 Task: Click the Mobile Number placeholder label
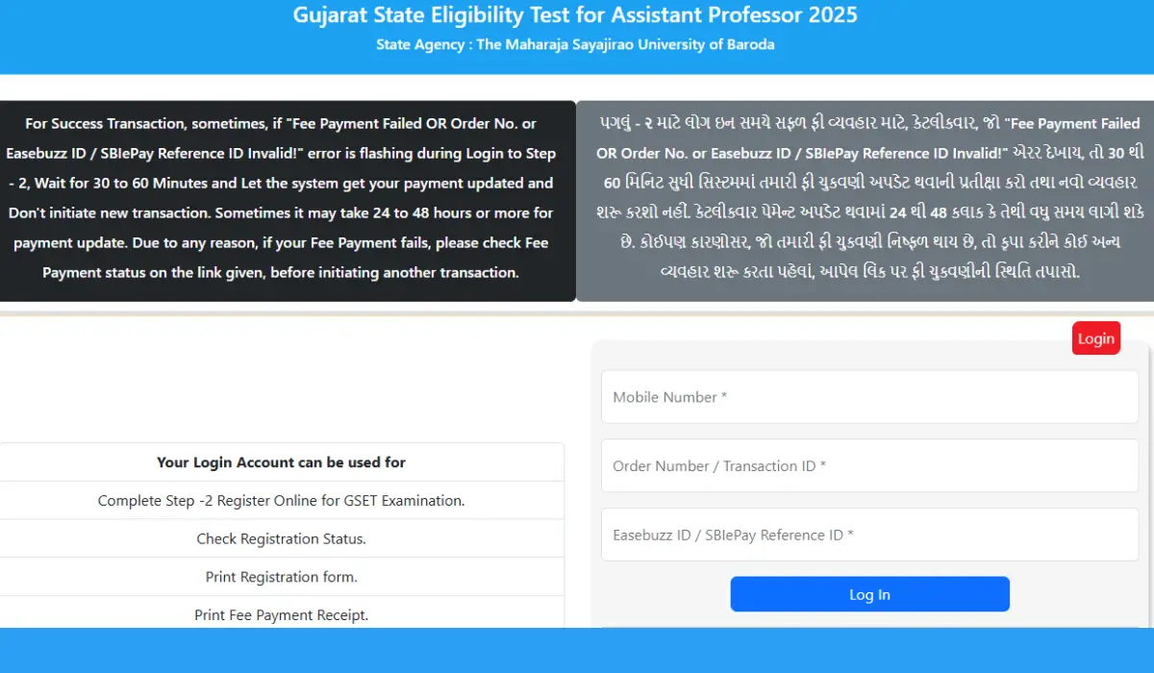pyautogui.click(x=669, y=397)
